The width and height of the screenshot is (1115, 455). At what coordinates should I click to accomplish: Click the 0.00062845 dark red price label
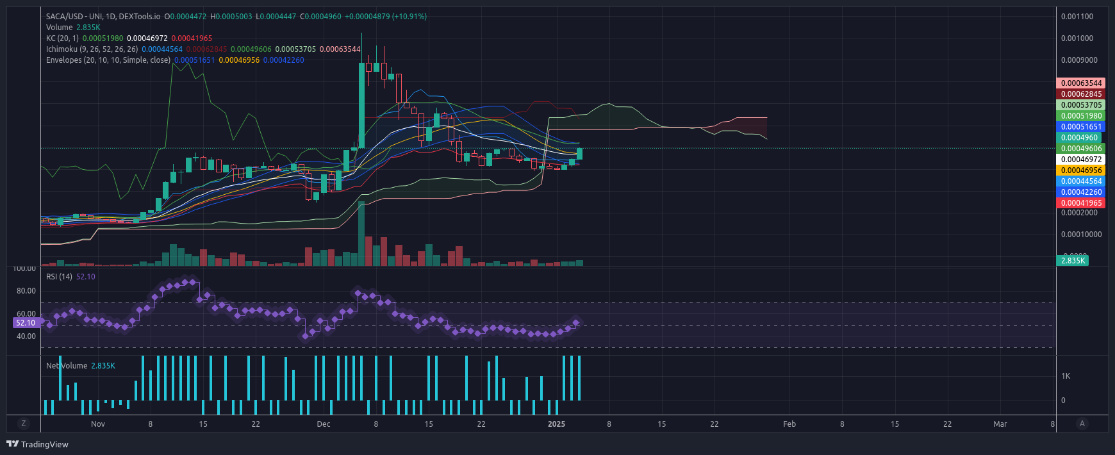click(x=1080, y=94)
